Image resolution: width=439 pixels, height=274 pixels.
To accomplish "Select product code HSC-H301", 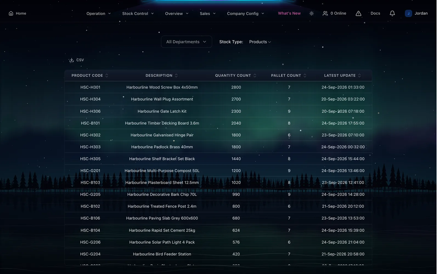I will (x=90, y=87).
